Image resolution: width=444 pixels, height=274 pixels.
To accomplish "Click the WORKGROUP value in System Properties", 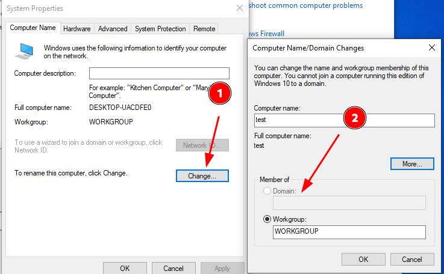I will [x=111, y=122].
